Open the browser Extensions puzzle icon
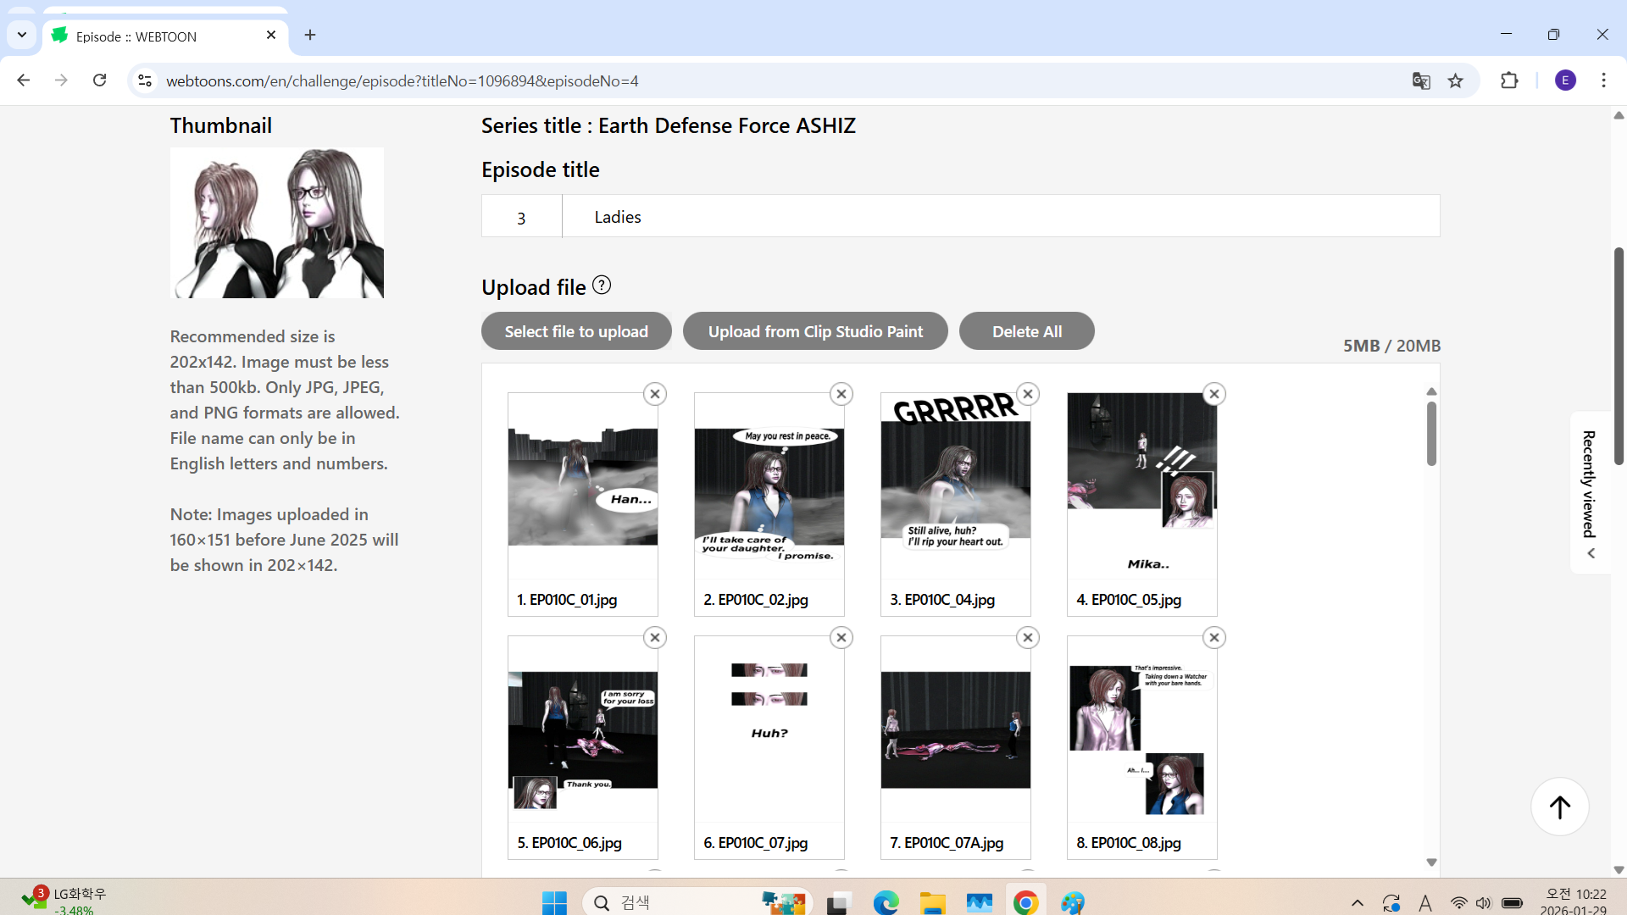The height and width of the screenshot is (915, 1627). (1509, 80)
